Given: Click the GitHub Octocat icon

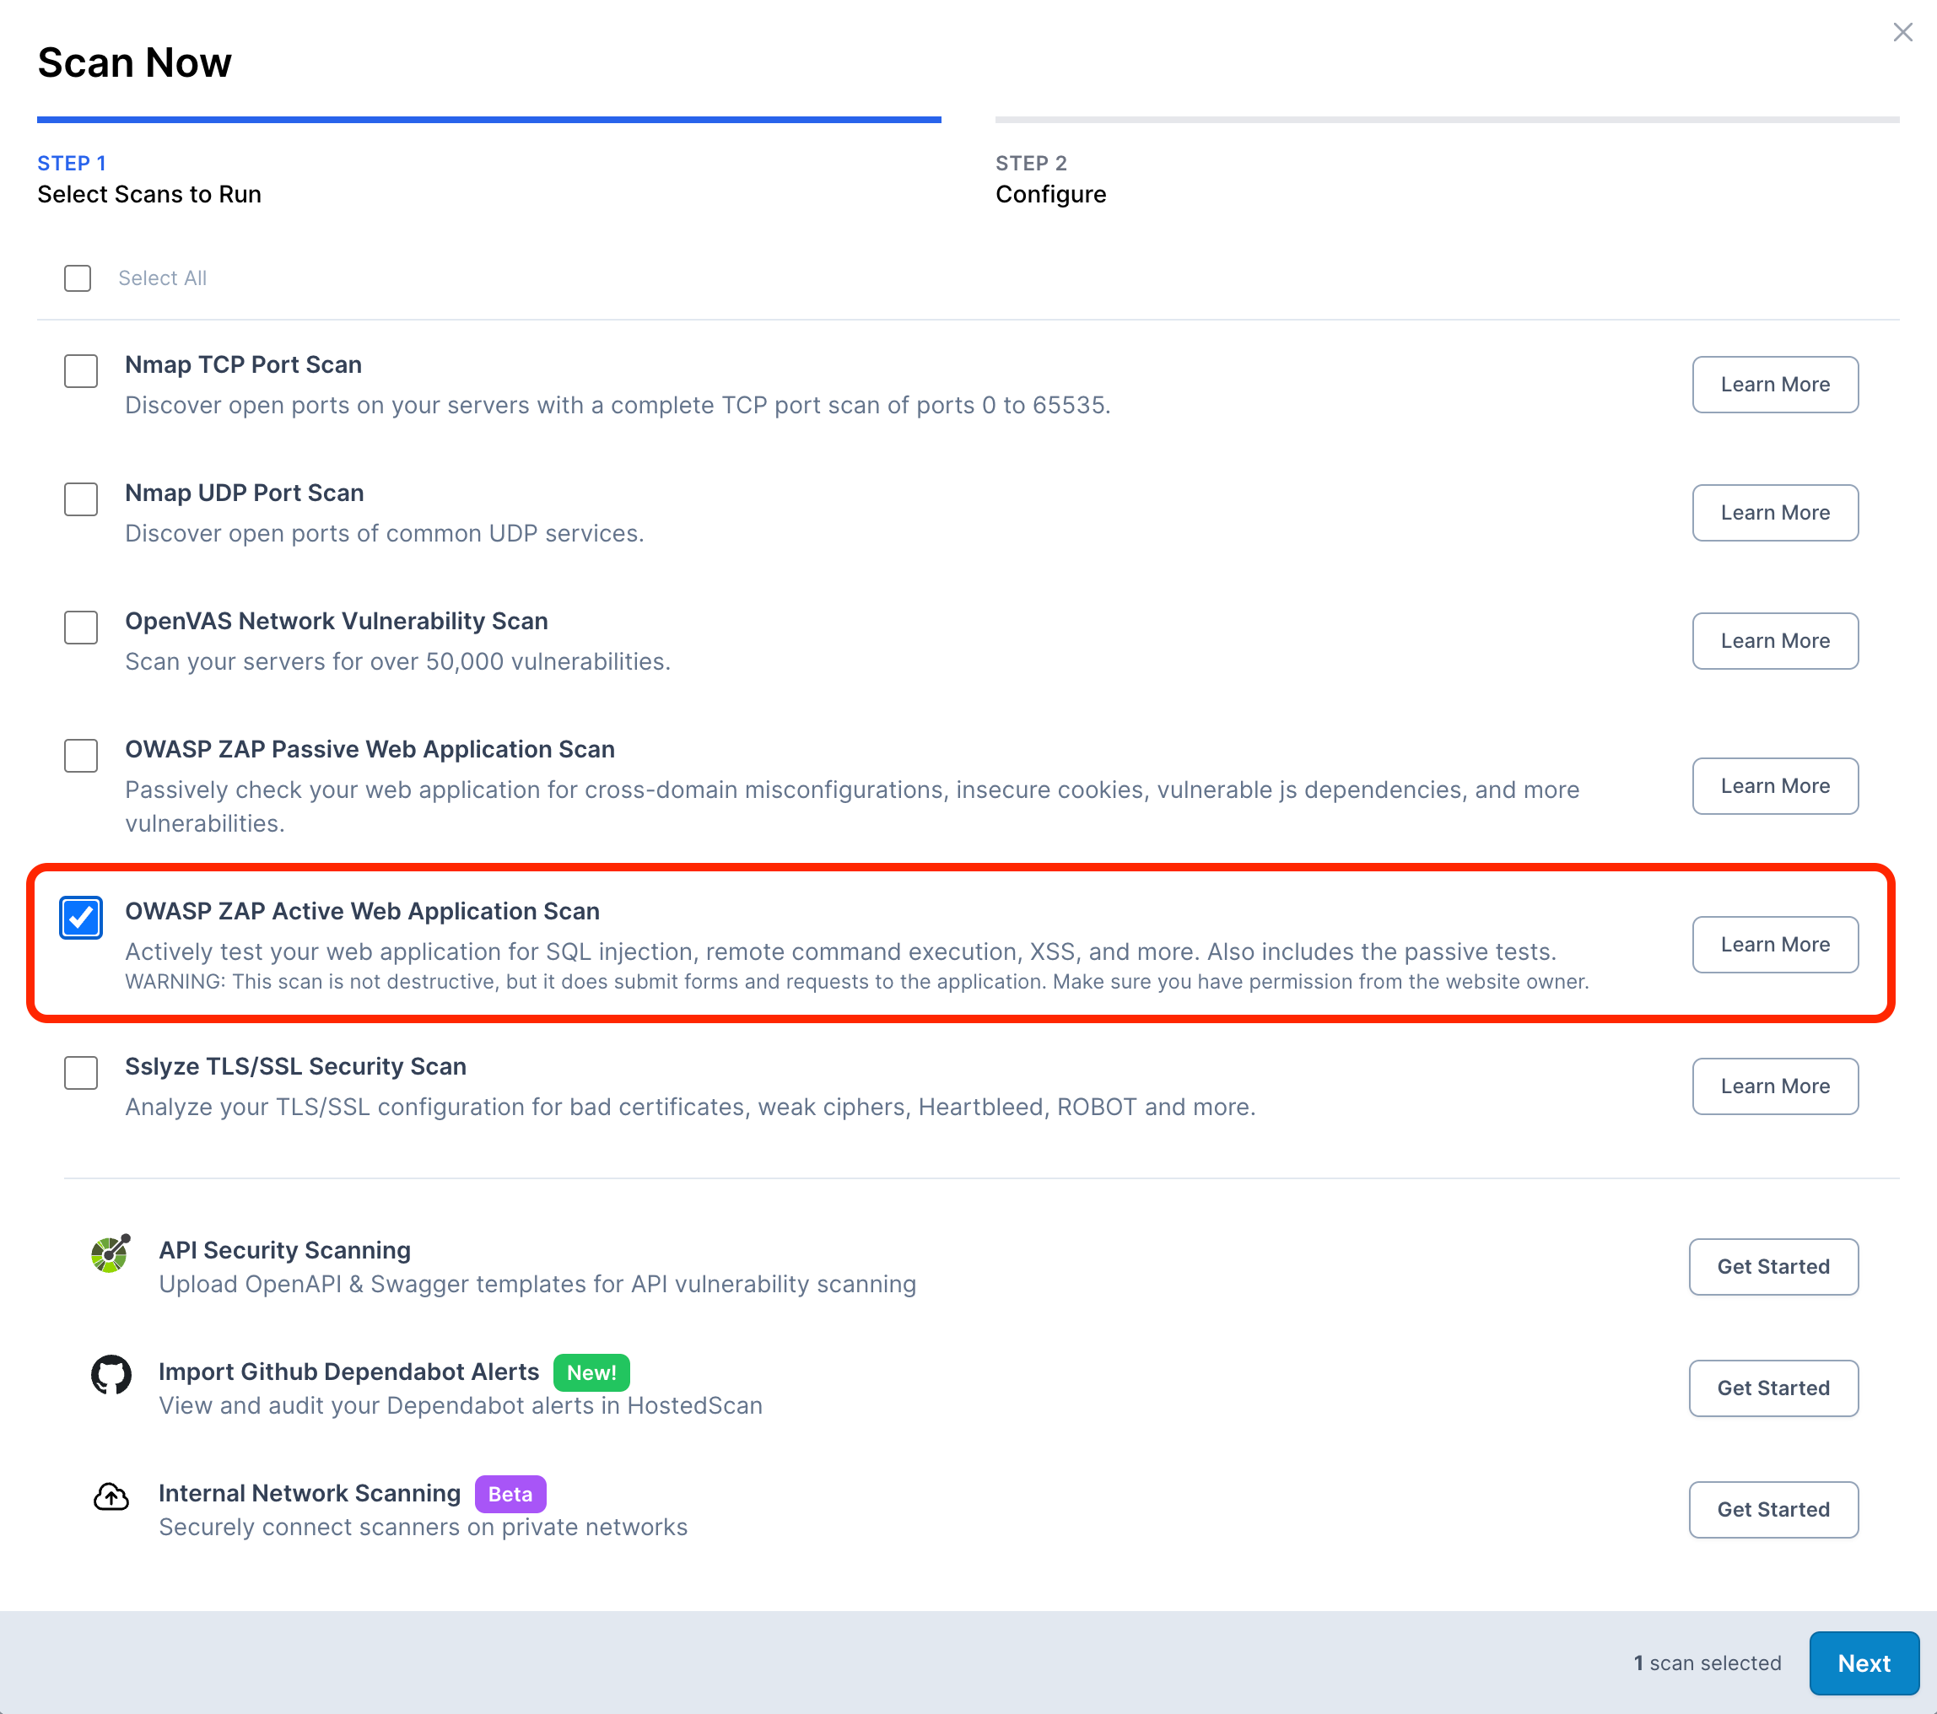Looking at the screenshot, I should (x=111, y=1374).
